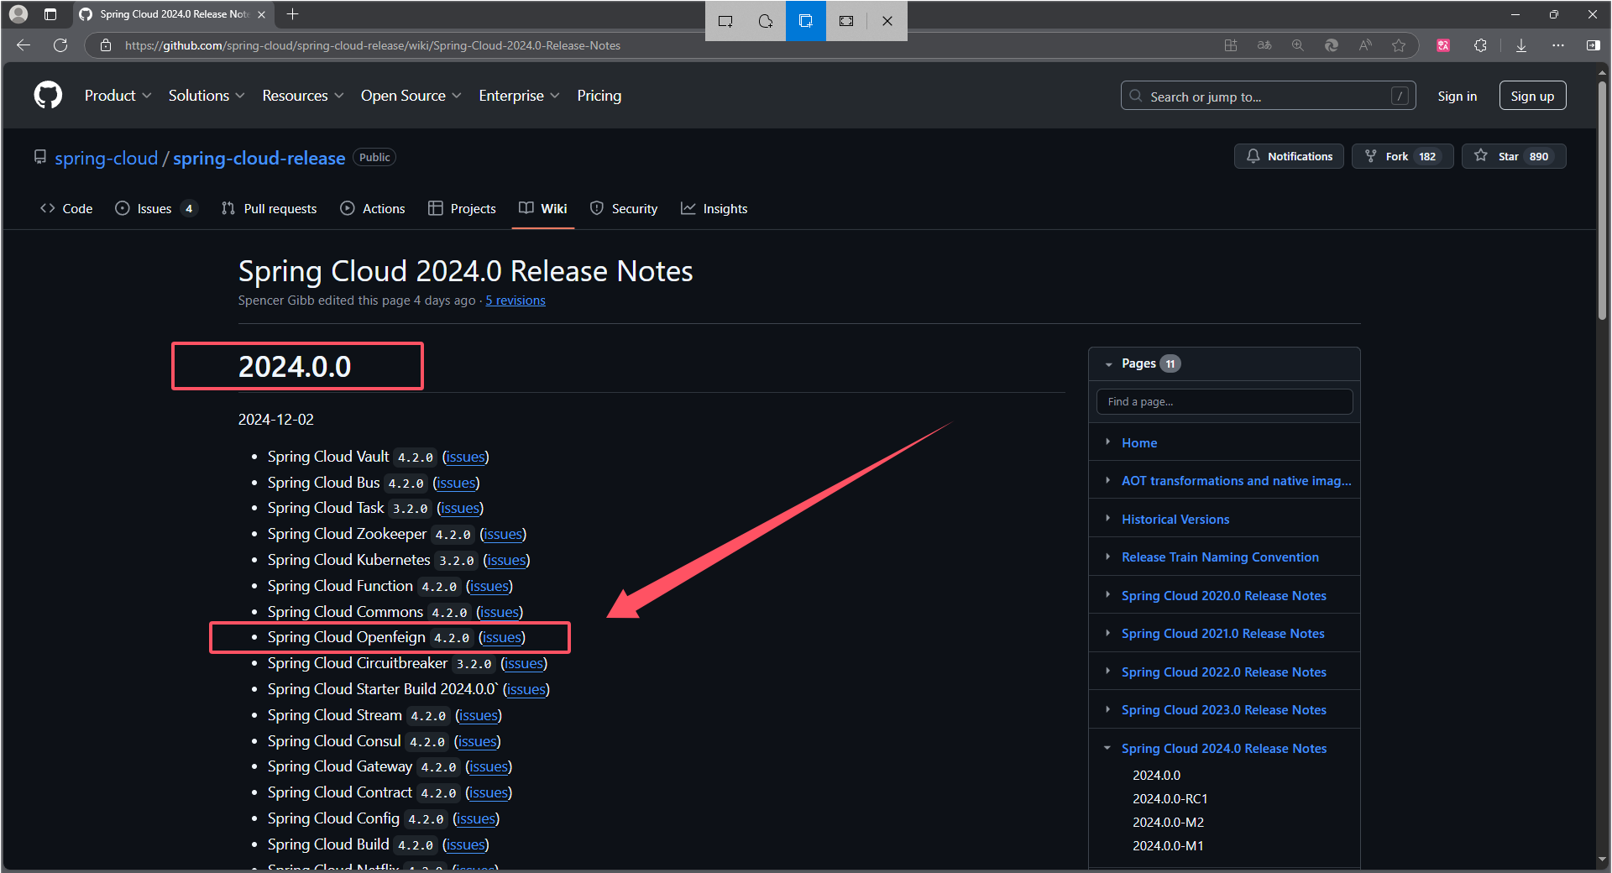The width and height of the screenshot is (1612, 873).
Task: Collapse the Pages panel in sidebar
Action: click(x=1110, y=363)
